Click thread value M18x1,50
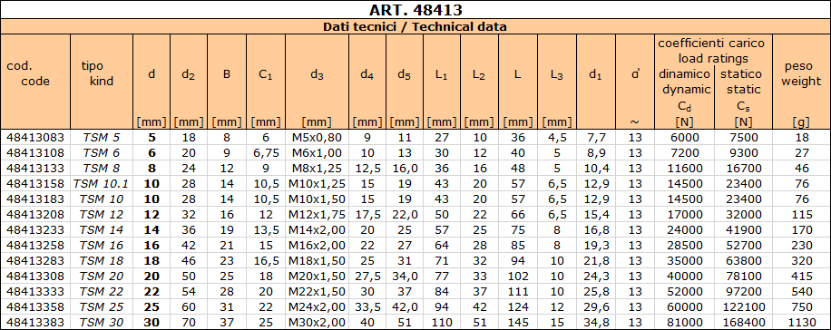This screenshot has width=831, height=330. (x=317, y=260)
